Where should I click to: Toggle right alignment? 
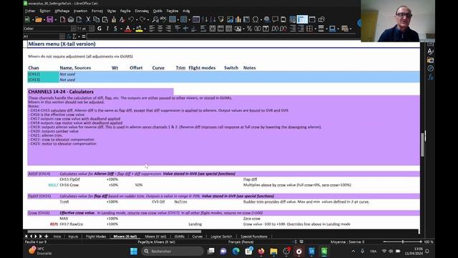coord(169,29)
